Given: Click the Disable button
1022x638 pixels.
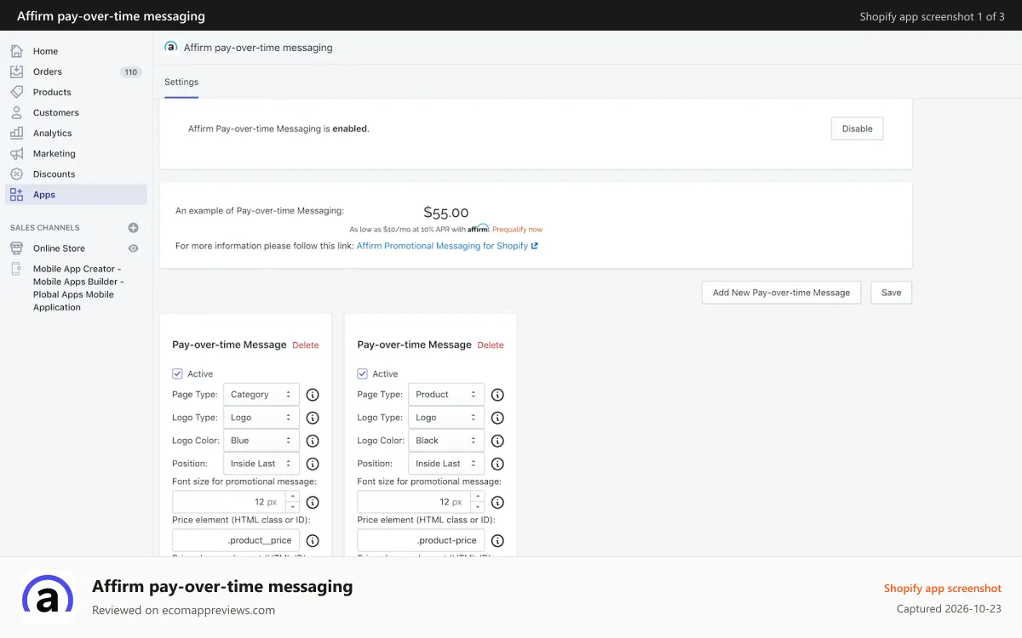Looking at the screenshot, I should (858, 128).
